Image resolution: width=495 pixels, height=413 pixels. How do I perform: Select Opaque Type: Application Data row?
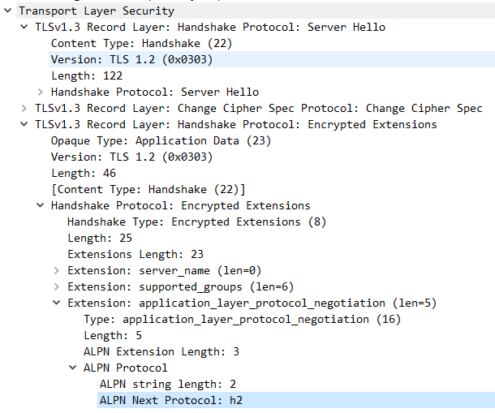coord(161,141)
